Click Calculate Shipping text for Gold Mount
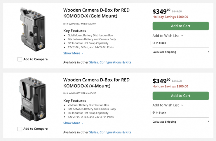 tap(164, 52)
